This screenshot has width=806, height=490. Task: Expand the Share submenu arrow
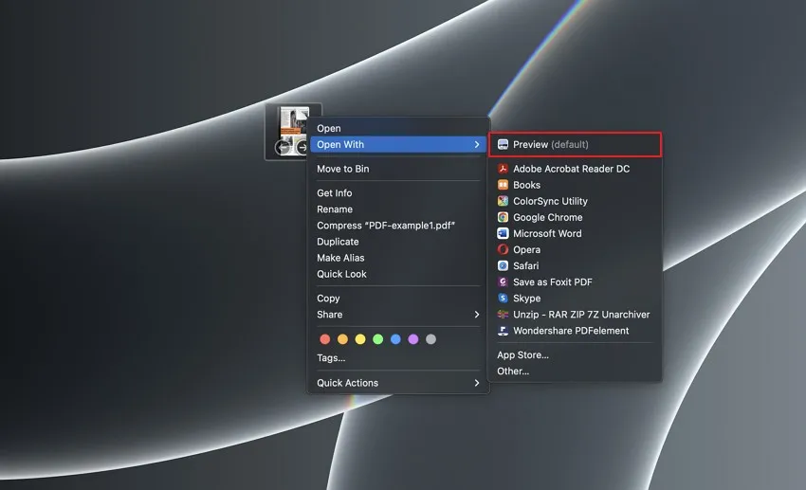(x=477, y=315)
